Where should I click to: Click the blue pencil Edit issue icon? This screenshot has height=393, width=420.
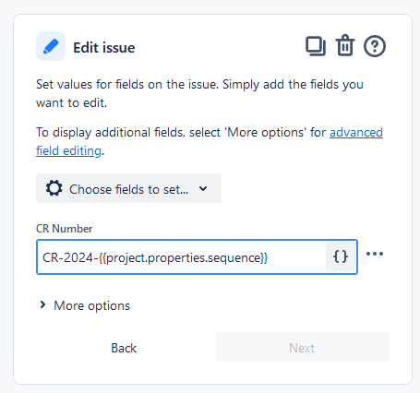coord(51,46)
